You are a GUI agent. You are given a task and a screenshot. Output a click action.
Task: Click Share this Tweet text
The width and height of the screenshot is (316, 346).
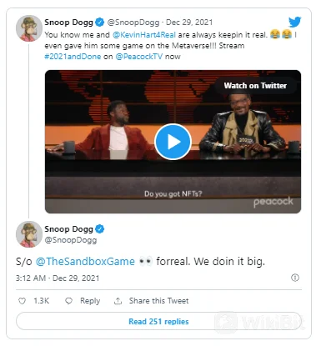tap(158, 301)
